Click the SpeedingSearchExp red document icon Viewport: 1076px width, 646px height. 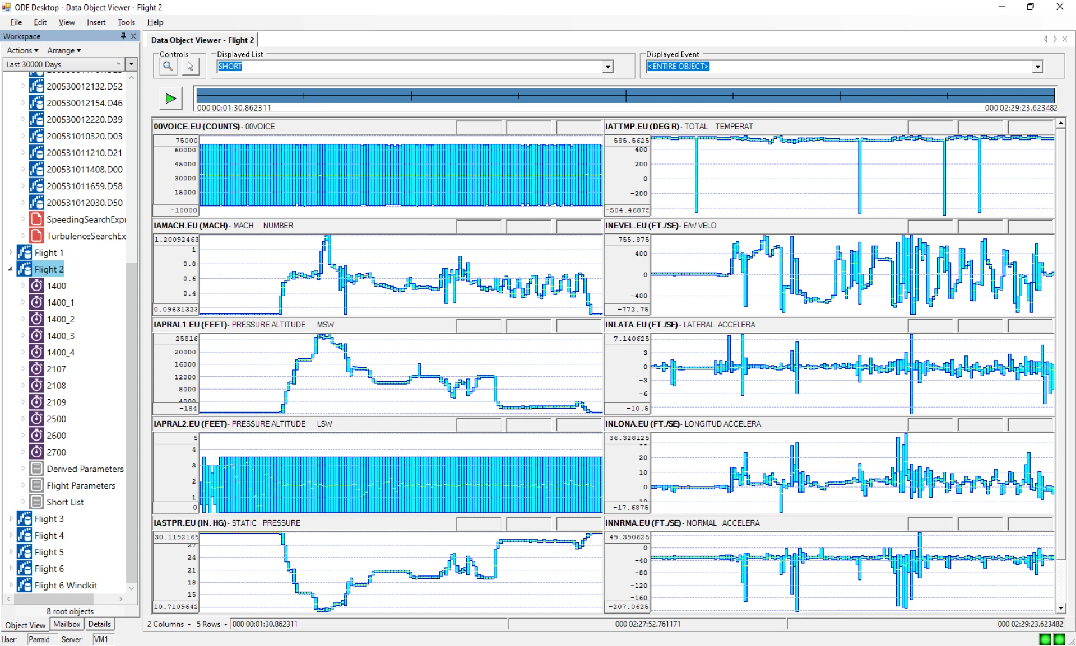pos(36,219)
